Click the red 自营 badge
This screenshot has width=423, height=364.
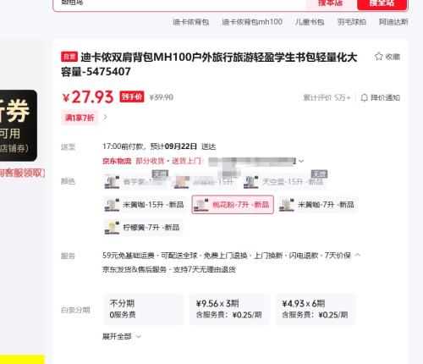click(x=69, y=57)
